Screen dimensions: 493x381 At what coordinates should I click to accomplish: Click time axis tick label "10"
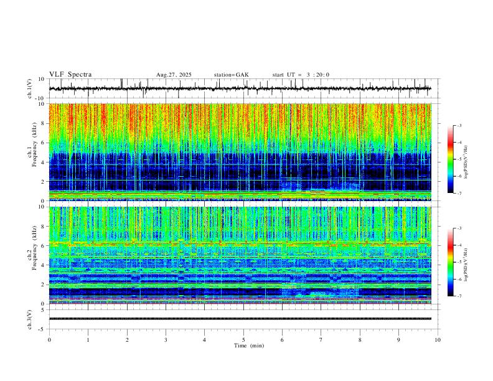(438, 340)
